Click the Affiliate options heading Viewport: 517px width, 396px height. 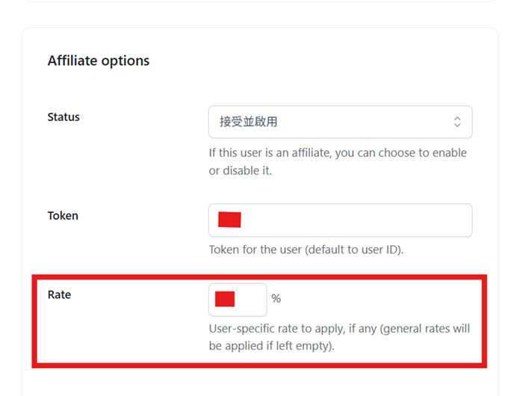[99, 61]
